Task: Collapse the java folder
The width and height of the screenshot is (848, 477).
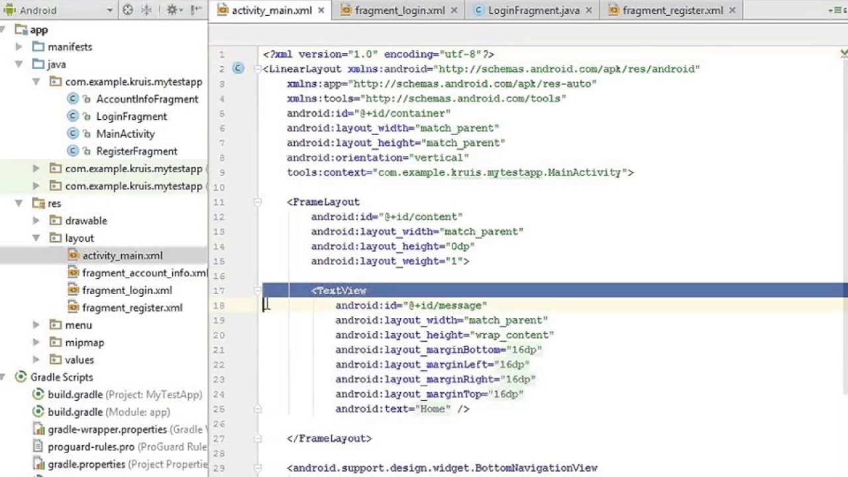Action: [x=19, y=64]
